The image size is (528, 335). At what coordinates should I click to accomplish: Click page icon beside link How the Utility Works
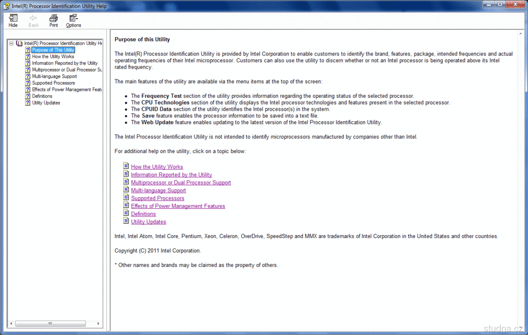[126, 165]
